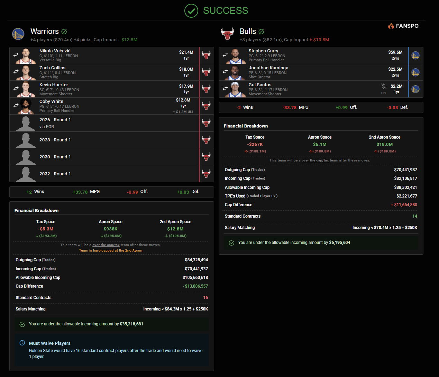This screenshot has width=439, height=377.
Task: Click Must Waive Players heading
Action: click(50, 343)
